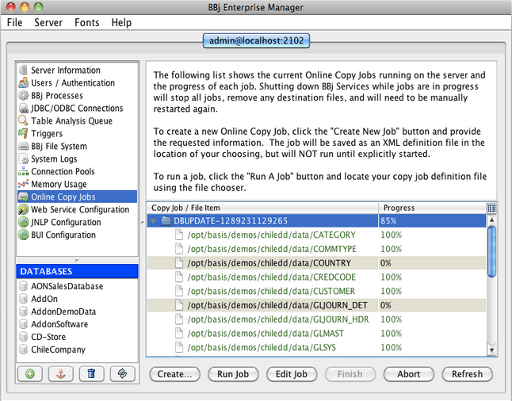Click the Refresh button

pos(468,374)
